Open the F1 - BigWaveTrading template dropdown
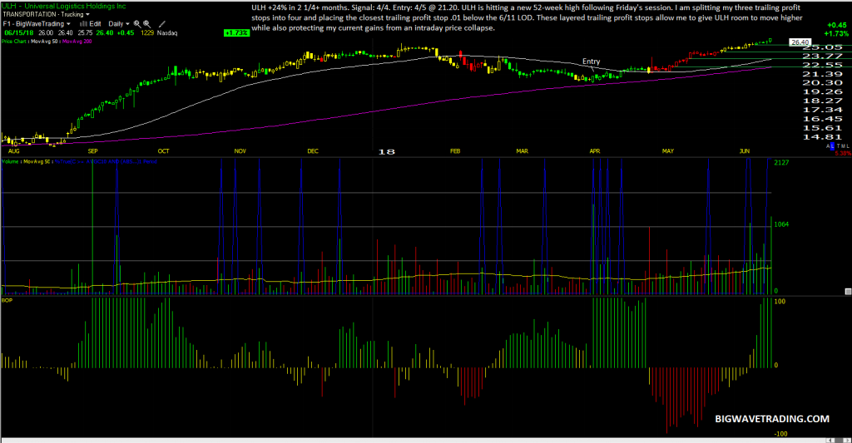The width and height of the screenshot is (852, 443). (37, 24)
